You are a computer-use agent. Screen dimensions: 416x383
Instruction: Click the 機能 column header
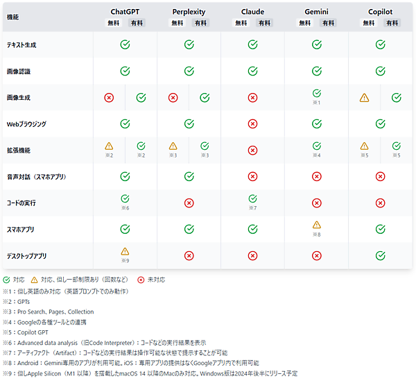(14, 17)
